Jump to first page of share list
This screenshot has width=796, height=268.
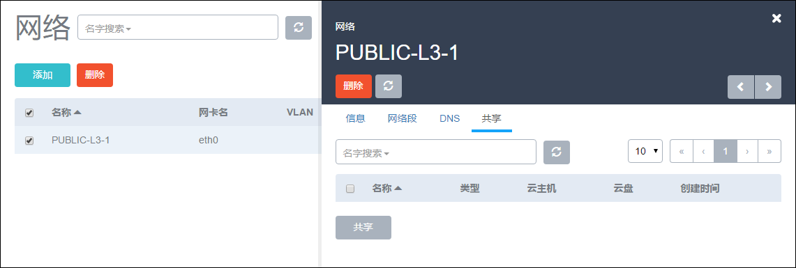pyautogui.click(x=682, y=151)
